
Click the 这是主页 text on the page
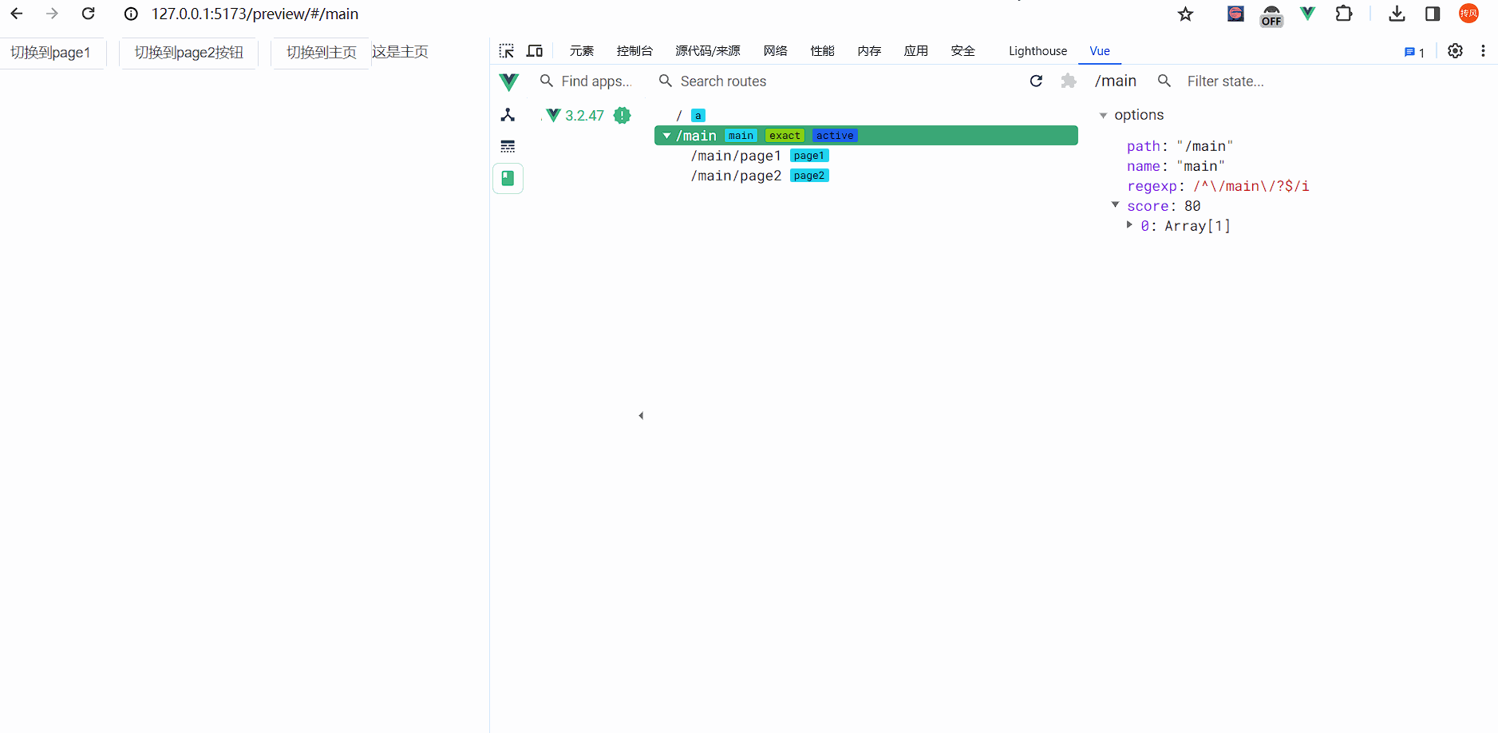coord(400,52)
